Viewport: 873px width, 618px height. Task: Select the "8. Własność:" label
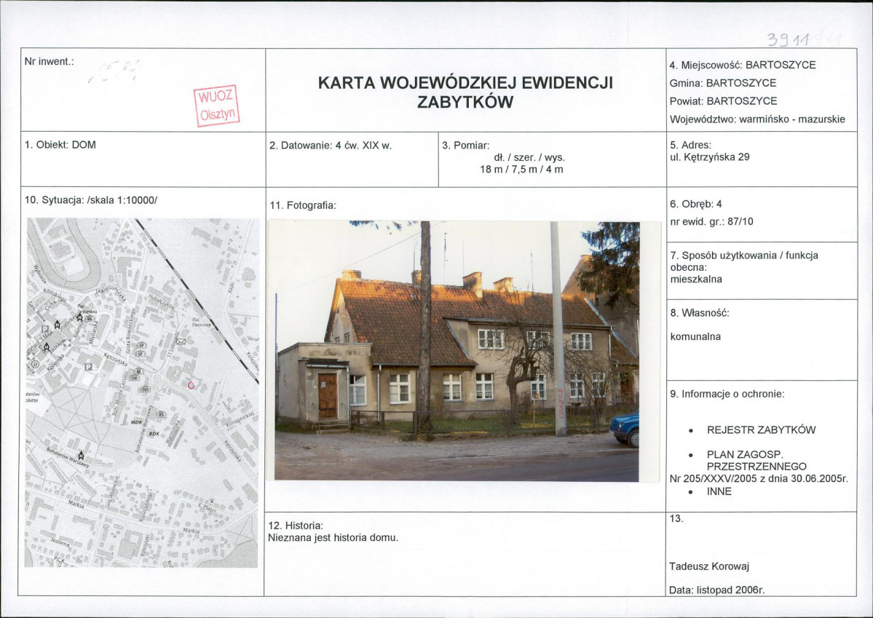[700, 314]
